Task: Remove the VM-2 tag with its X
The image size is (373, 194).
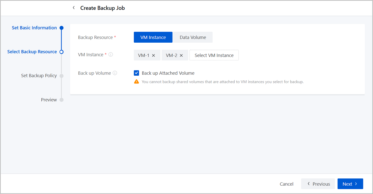Action: point(182,55)
